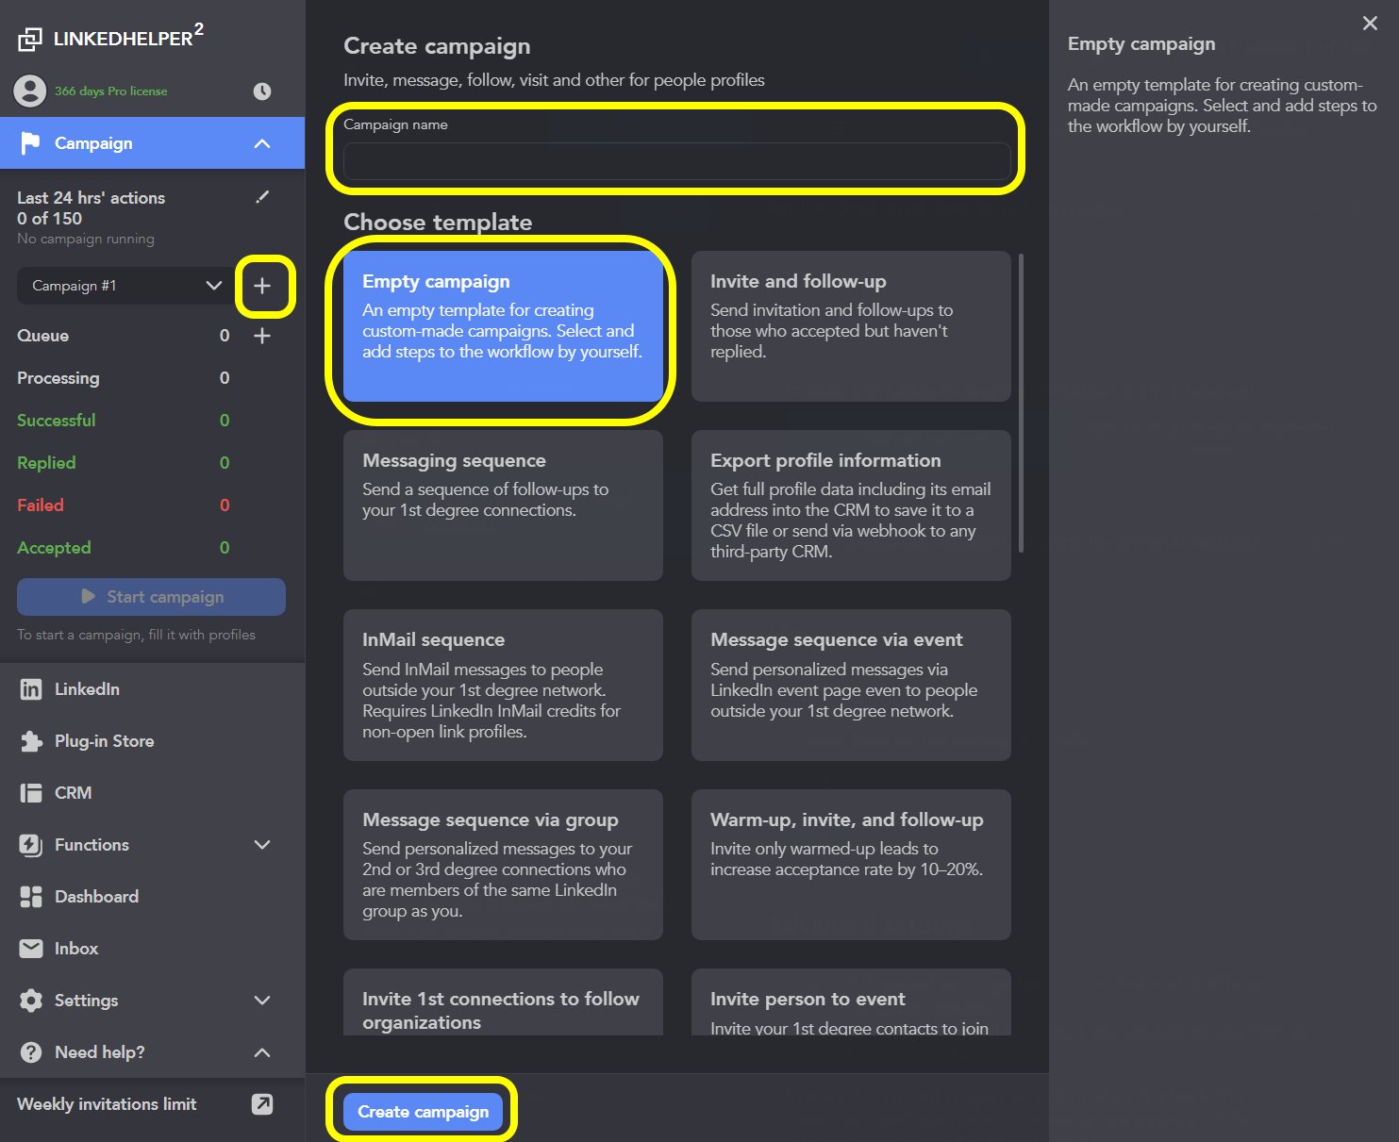Click the Functions lightning icon
This screenshot has width=1399, height=1142.
pos(31,845)
